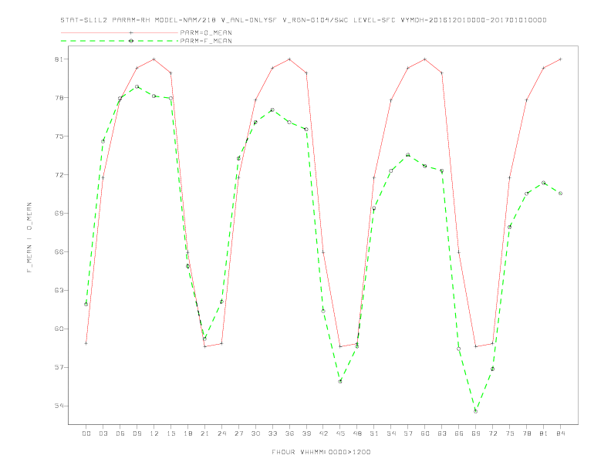Click the x-axis forecast hour label 45
Image resolution: width=611 pixels, height=472 pixels.
(x=340, y=433)
